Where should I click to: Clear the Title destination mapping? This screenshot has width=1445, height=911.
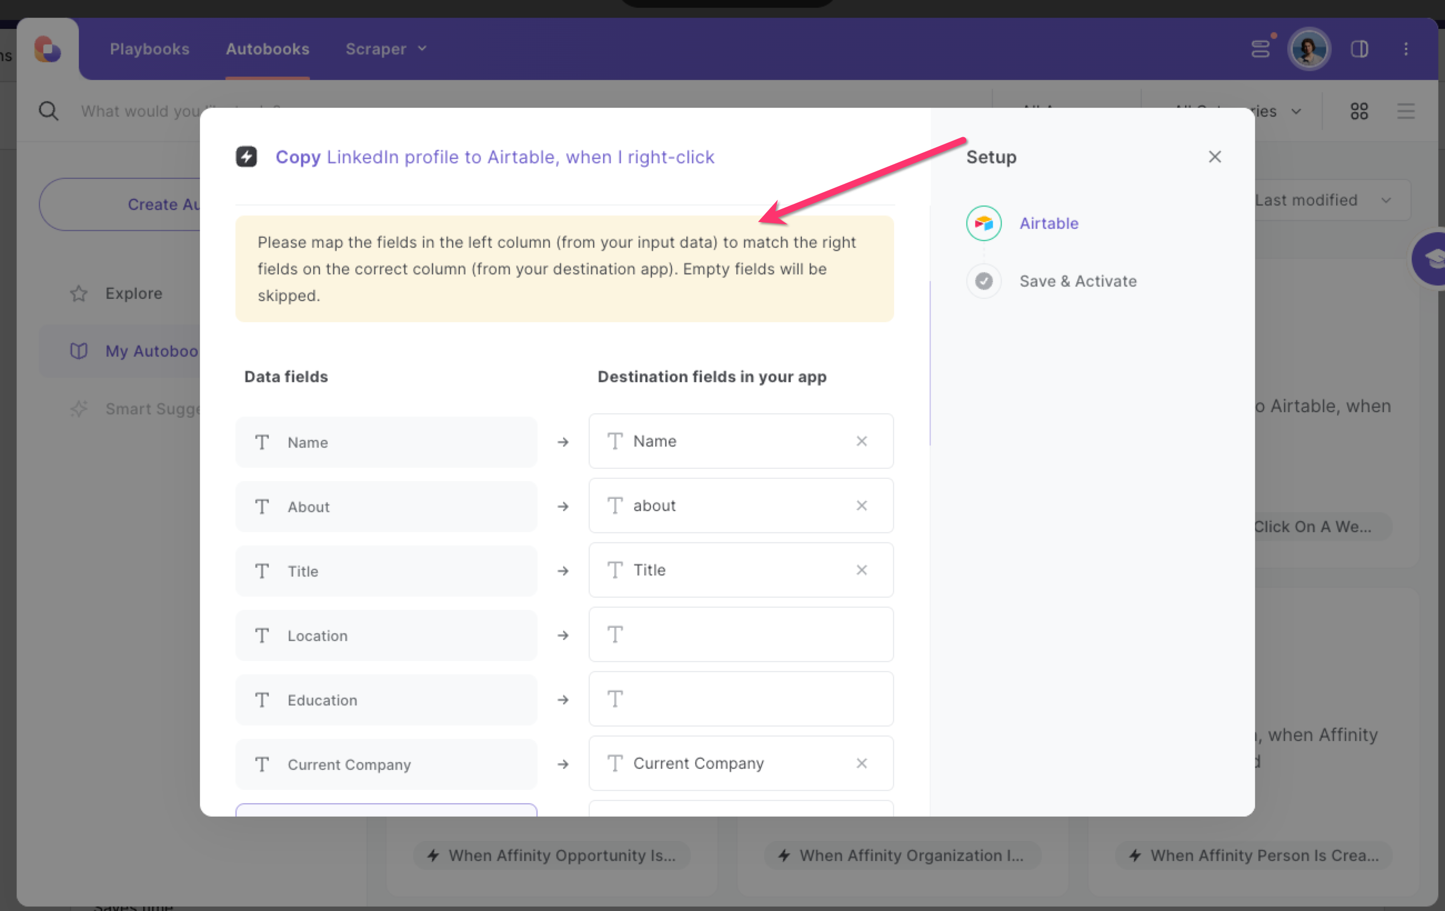(861, 570)
